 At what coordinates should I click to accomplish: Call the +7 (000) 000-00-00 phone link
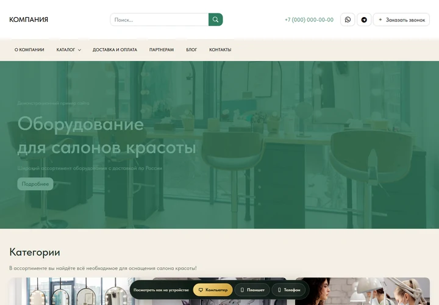[309, 20]
